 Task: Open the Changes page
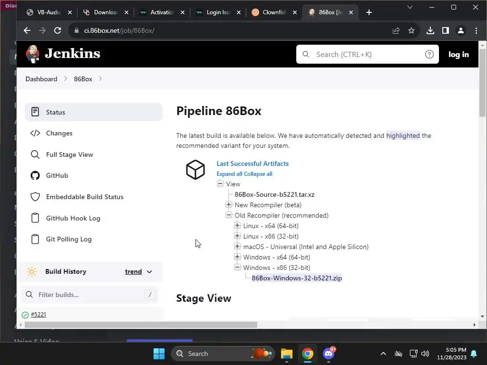pos(59,133)
